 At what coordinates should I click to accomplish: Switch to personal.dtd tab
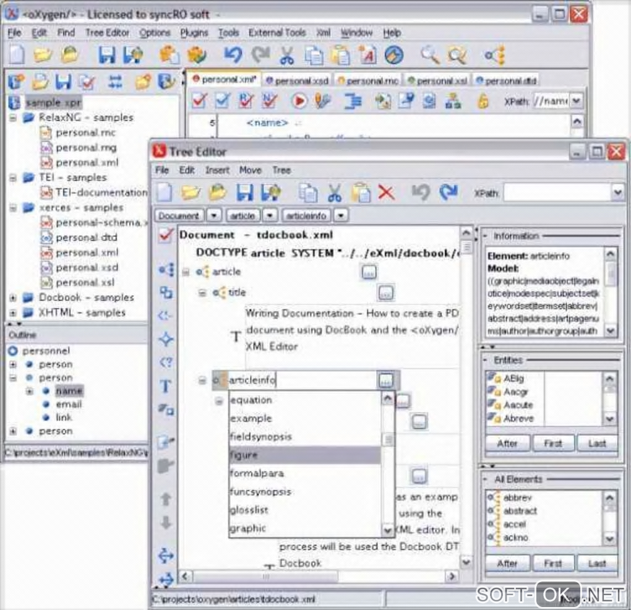click(x=507, y=81)
